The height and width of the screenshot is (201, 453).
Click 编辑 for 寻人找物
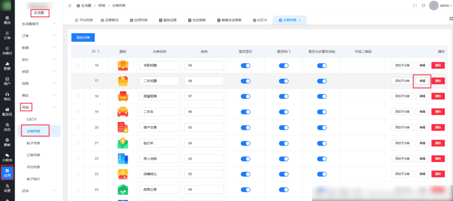[422, 158]
